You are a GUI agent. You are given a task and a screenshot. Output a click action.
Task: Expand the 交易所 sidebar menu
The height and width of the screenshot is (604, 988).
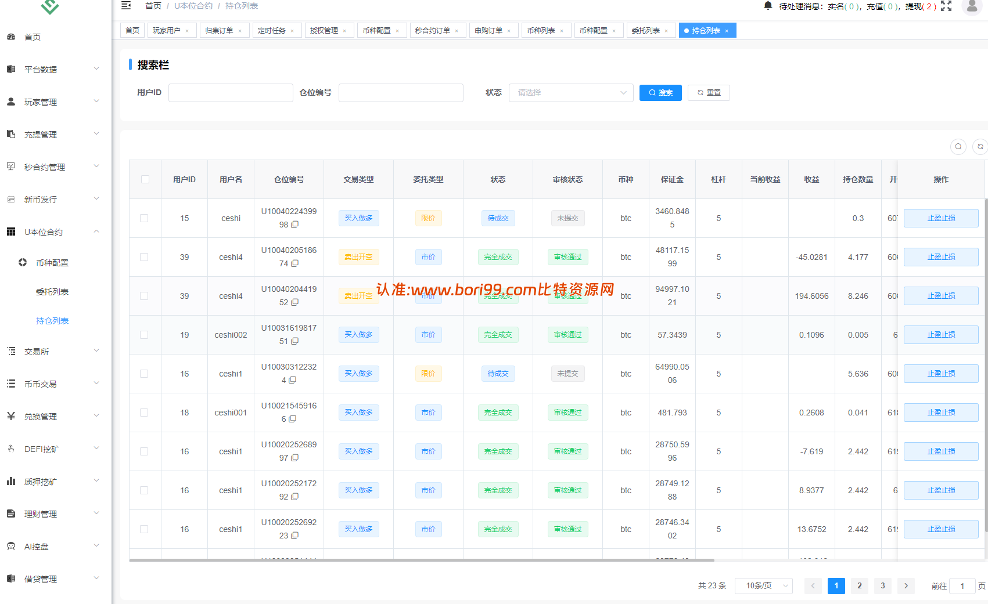coord(96,350)
